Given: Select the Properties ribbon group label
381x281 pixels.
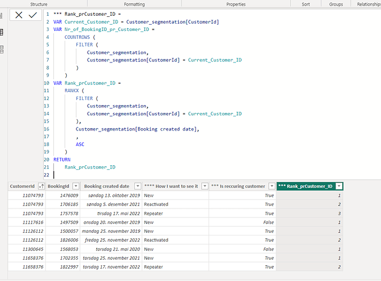Looking at the screenshot, I should 236,4.
